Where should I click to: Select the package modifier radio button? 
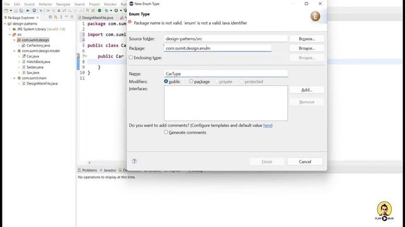click(191, 81)
